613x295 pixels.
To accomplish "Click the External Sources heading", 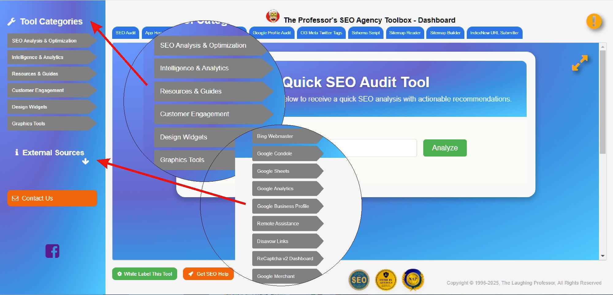I will 53,152.
